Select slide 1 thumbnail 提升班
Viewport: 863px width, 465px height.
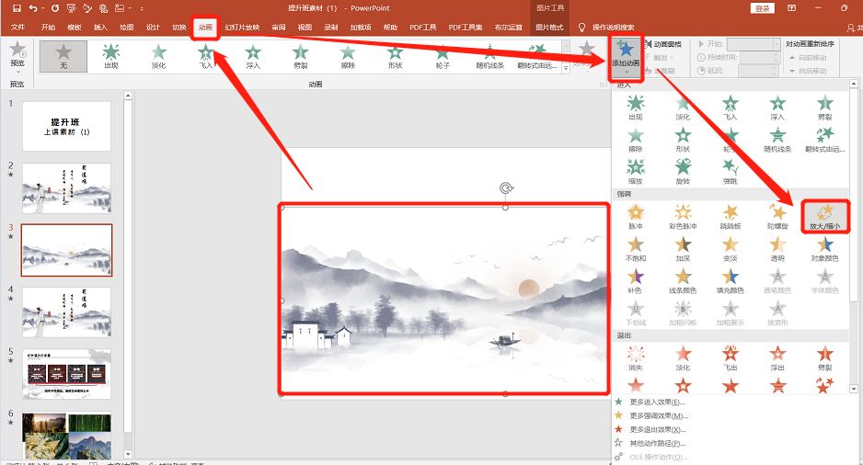pyautogui.click(x=66, y=126)
